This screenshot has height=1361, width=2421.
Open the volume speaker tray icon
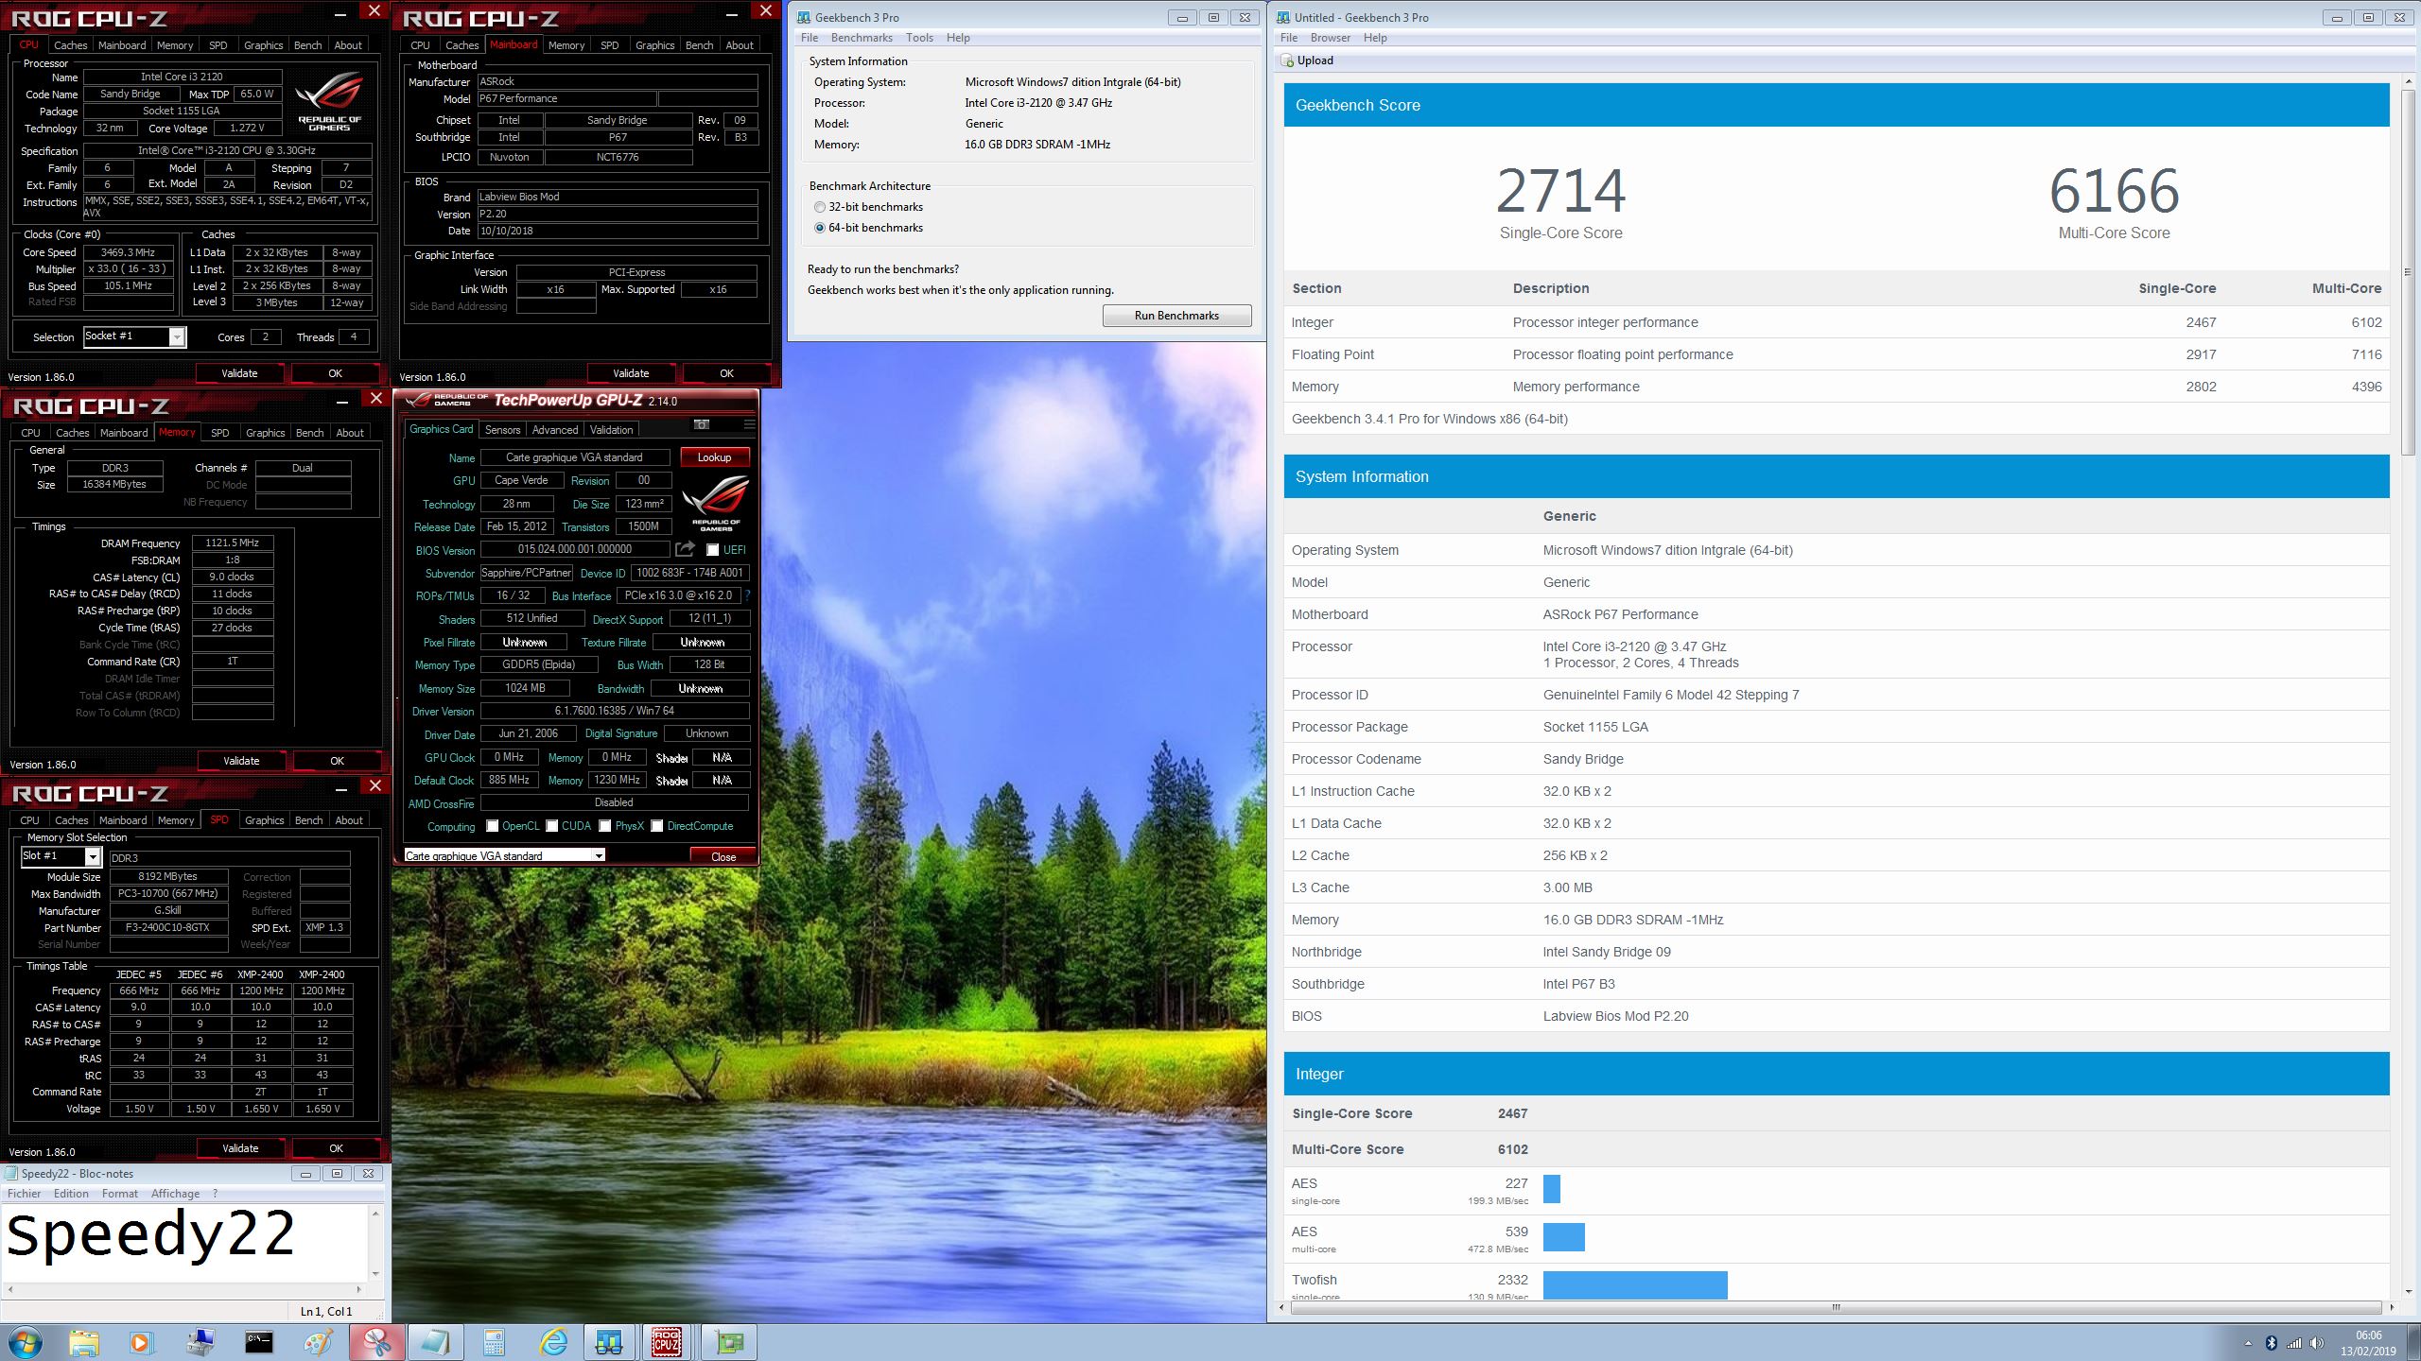(2317, 1343)
